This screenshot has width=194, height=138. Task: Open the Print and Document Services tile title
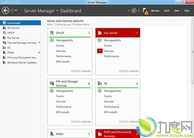[117, 134]
